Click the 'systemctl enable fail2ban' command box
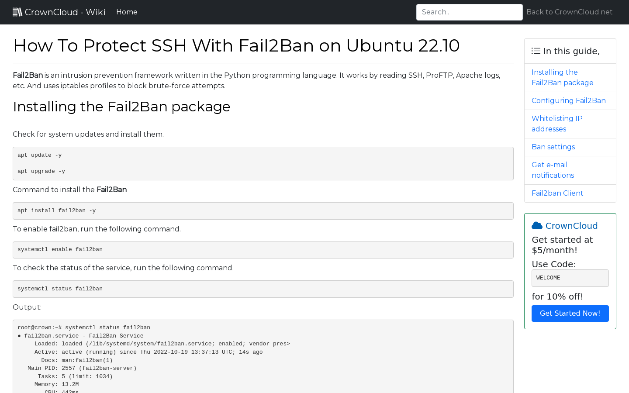 (263, 249)
